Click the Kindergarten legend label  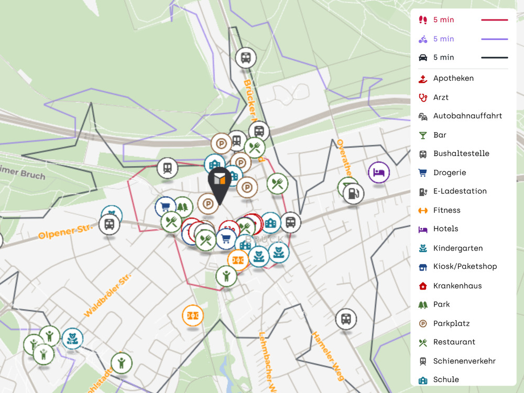coord(457,248)
